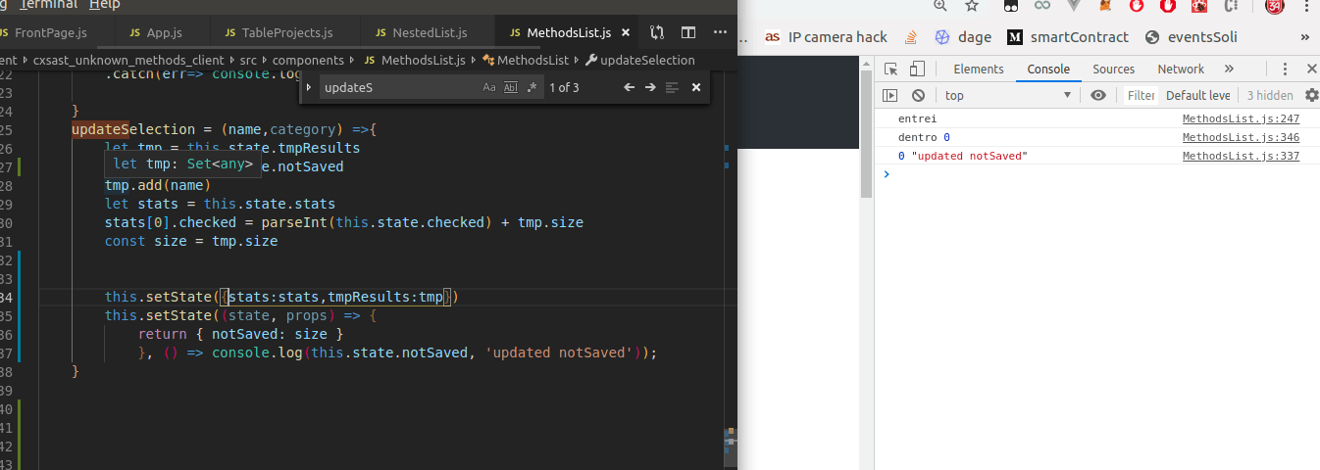The image size is (1320, 470).
Task: Switch to the NestedList.js tab
Action: [x=428, y=32]
